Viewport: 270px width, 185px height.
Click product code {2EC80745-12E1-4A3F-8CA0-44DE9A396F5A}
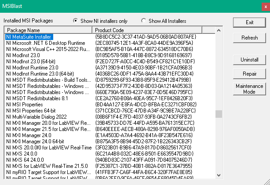(144, 43)
